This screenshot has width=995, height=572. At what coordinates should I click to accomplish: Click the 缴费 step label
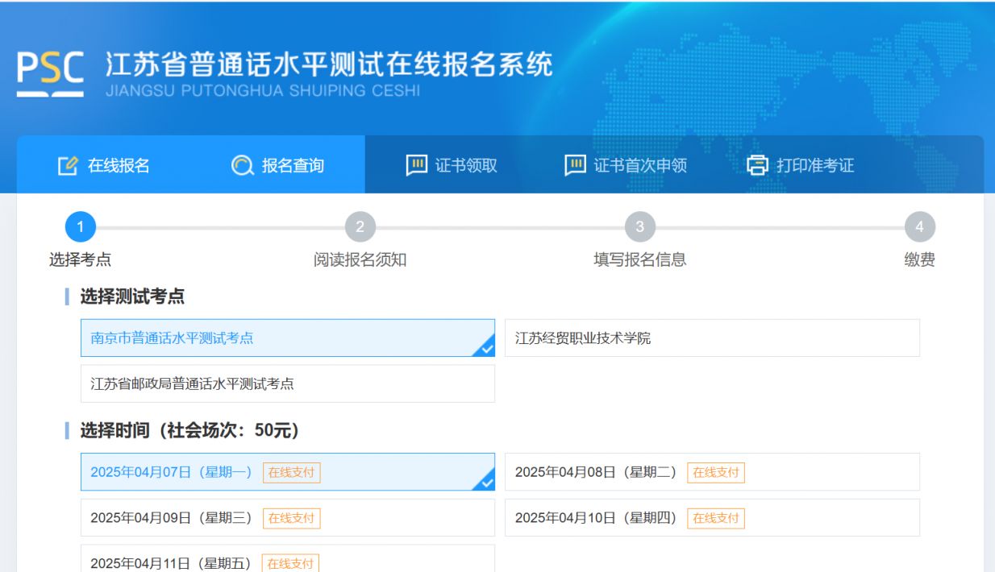point(919,260)
